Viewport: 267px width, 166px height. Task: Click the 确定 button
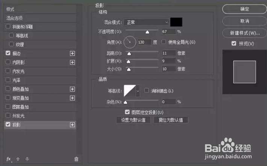[x=244, y=9]
